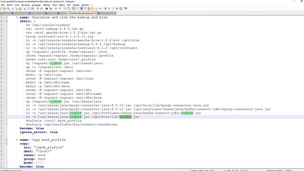Collapse the 'copy:' block fold marker
Image resolution: width=304 pixels, height=171 pixels.
[x=7, y=143]
